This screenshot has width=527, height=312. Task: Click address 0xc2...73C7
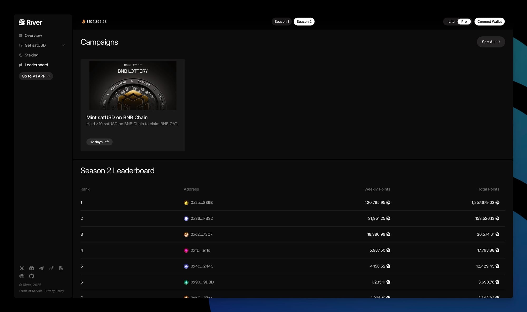pos(202,235)
